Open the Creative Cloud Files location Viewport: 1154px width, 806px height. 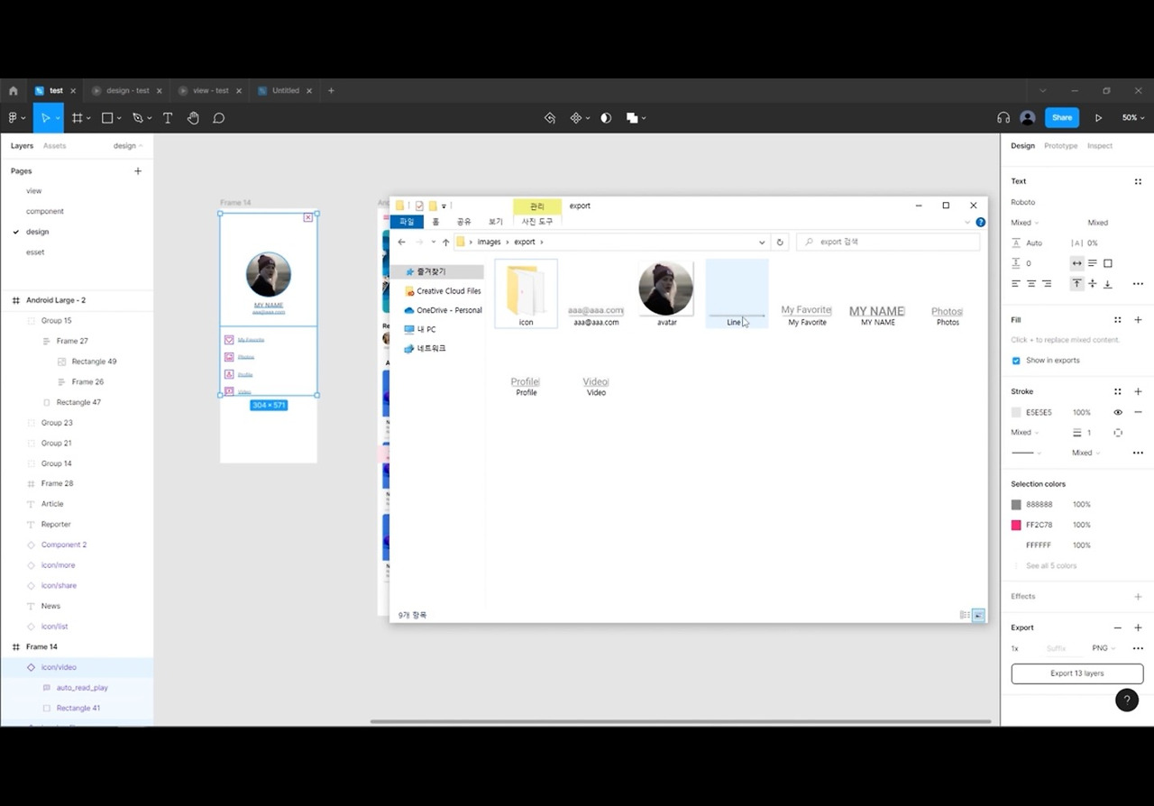[x=442, y=291]
